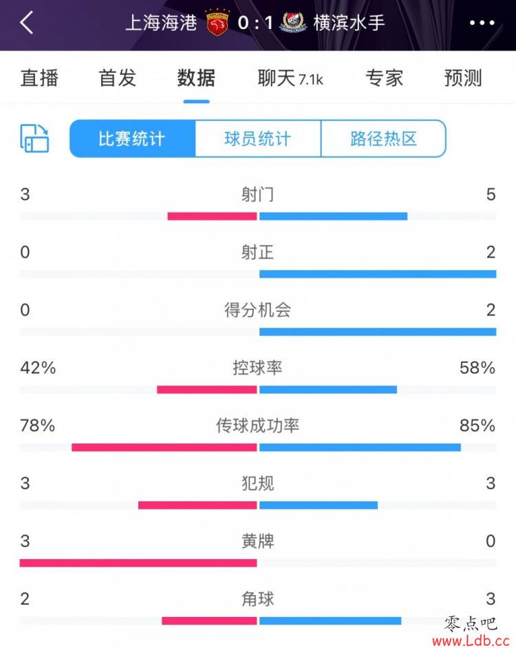Open the three-dot more options menu
This screenshot has height=648, width=516.
(482, 23)
